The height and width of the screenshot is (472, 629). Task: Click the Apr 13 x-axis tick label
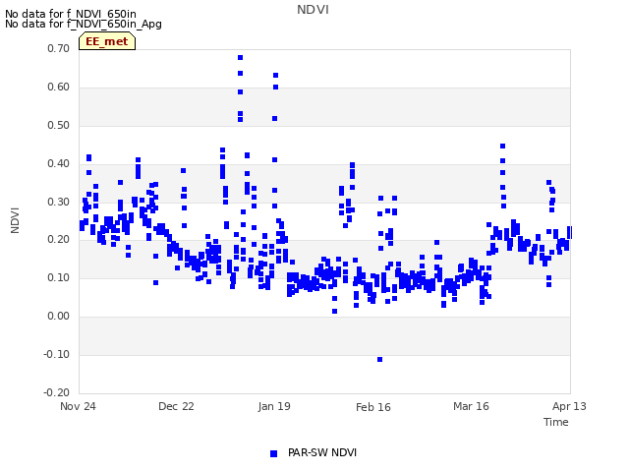click(569, 406)
